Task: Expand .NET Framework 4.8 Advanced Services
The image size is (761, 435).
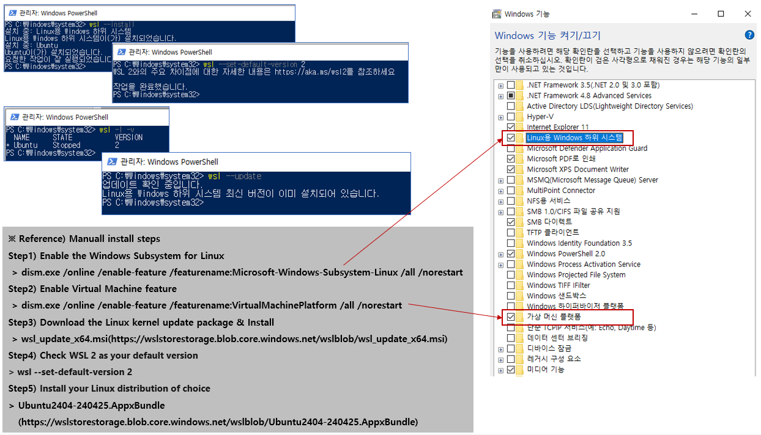Action: pos(501,96)
